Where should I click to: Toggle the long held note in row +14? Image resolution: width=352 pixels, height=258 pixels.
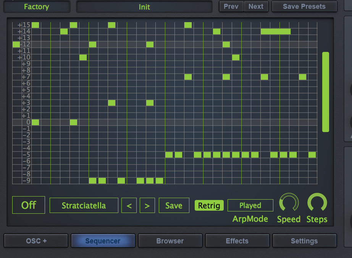pos(276,31)
